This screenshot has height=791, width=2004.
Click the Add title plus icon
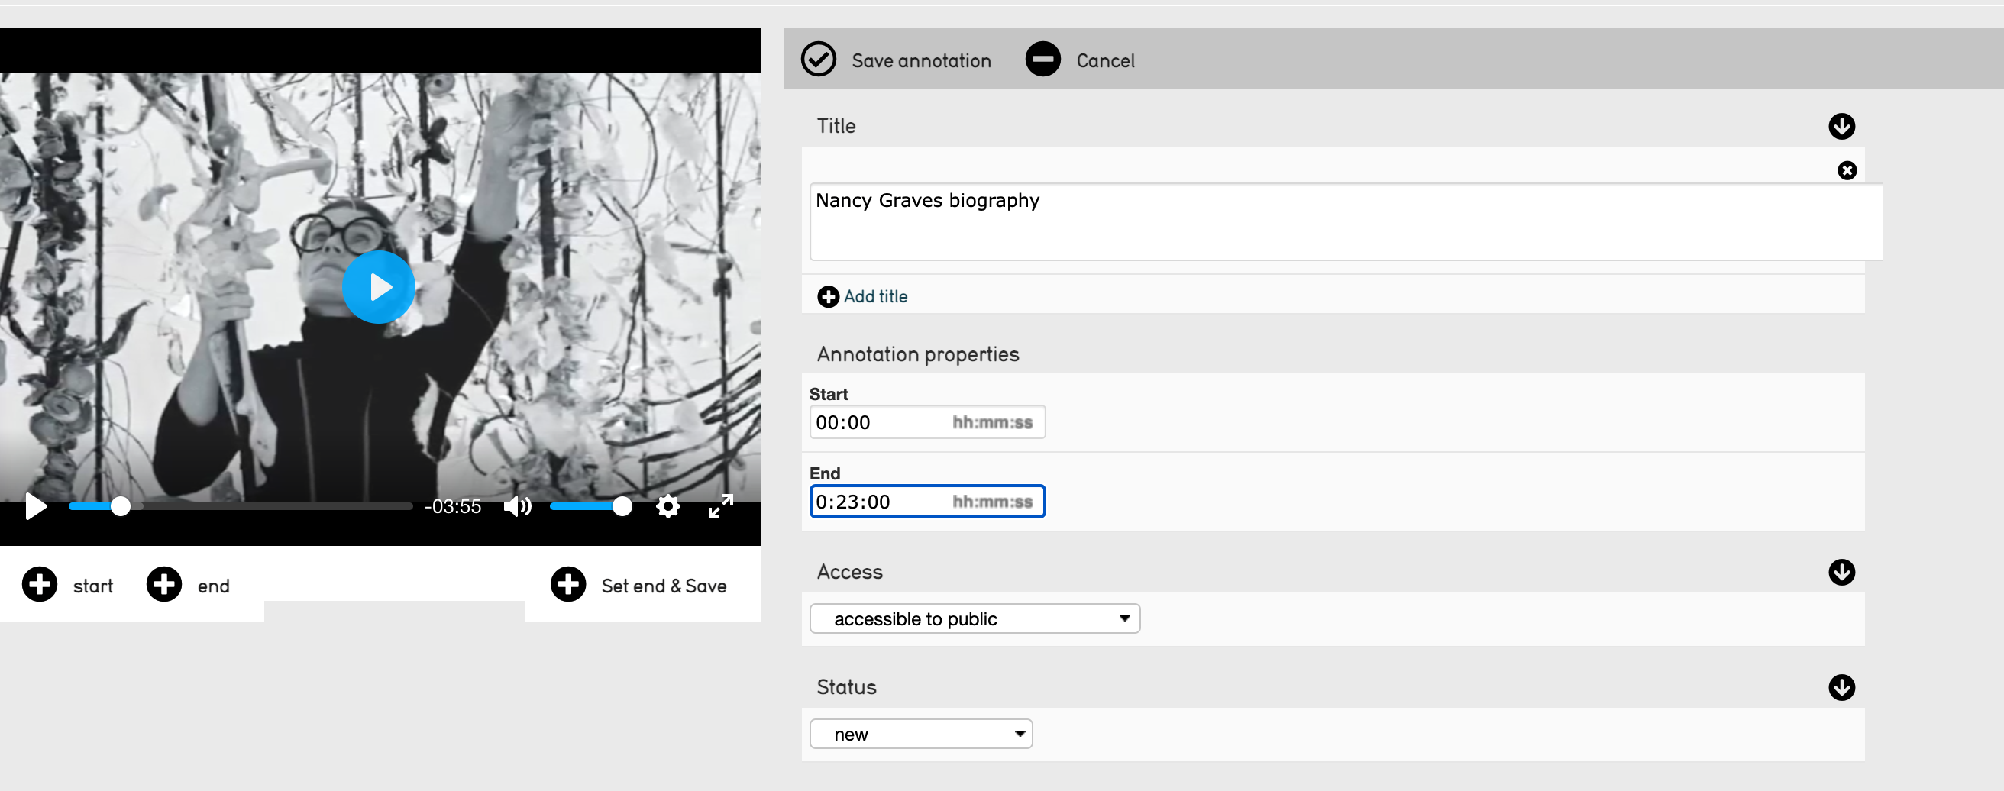click(828, 296)
